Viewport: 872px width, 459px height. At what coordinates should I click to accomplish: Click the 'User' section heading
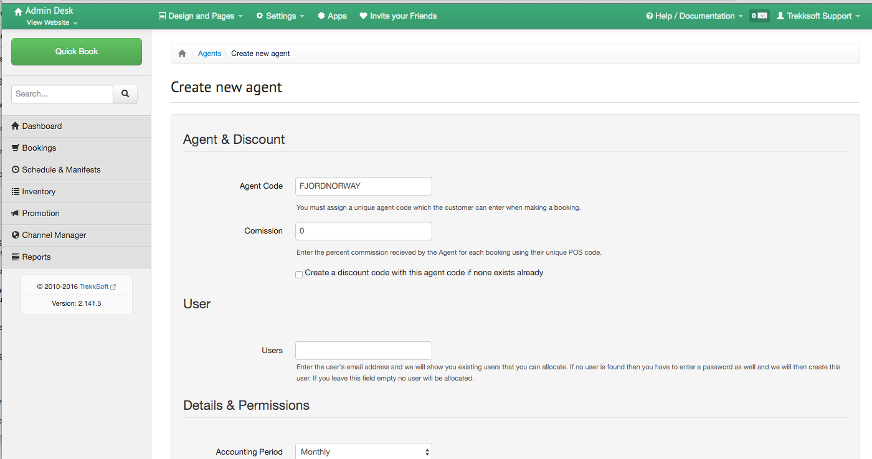197,303
